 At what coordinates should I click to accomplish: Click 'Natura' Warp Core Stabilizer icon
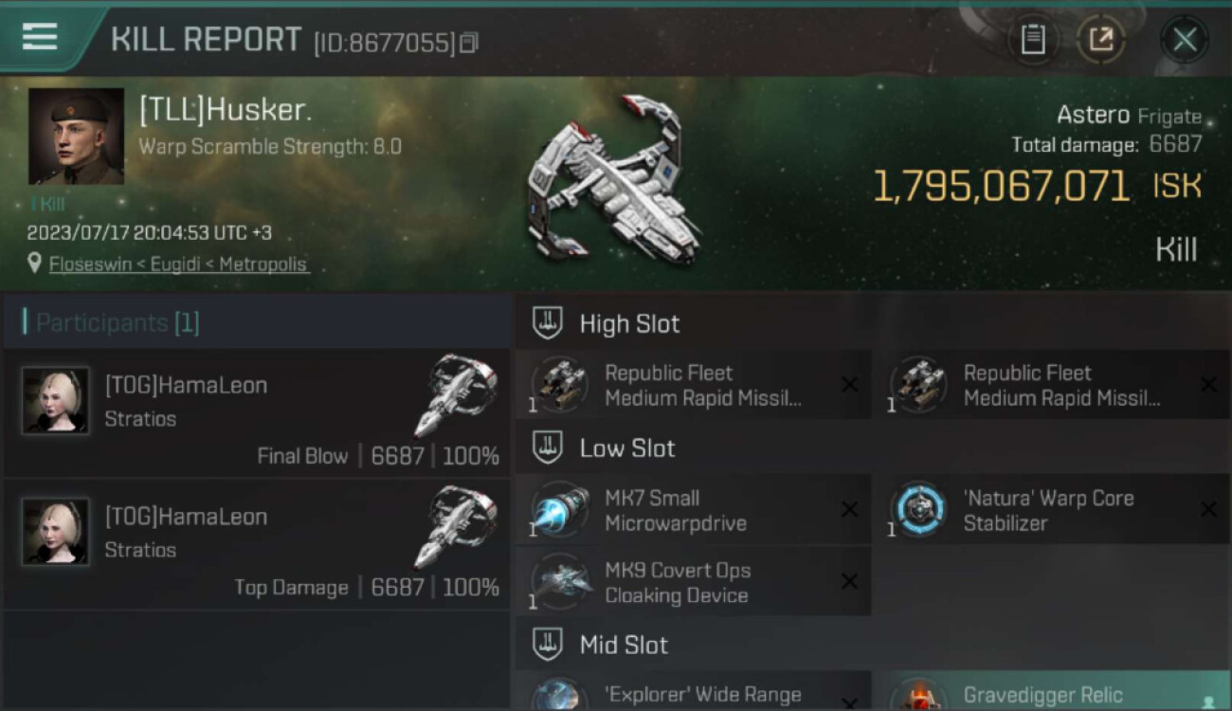919,509
